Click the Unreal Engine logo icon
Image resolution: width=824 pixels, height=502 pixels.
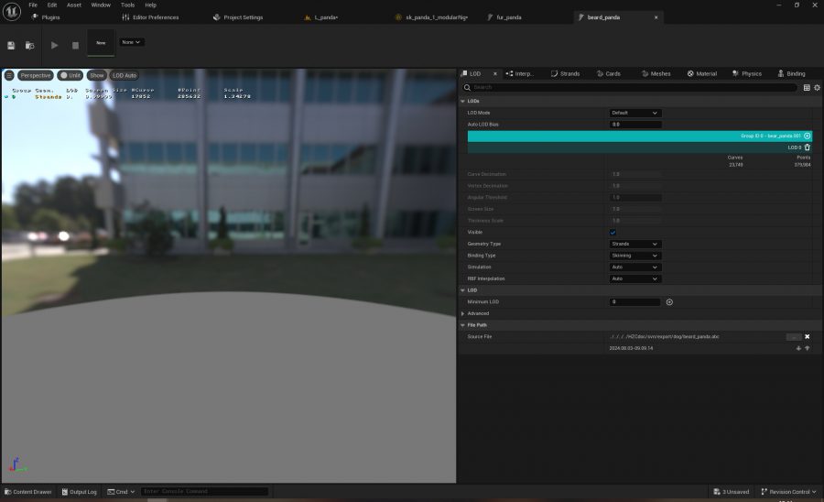click(x=12, y=11)
